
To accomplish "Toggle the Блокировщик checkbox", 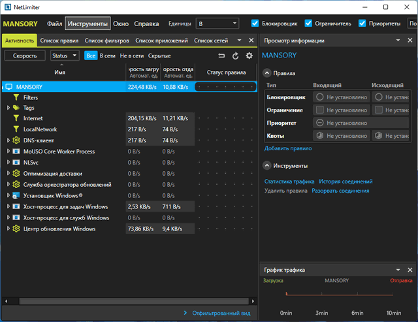I will [255, 24].
